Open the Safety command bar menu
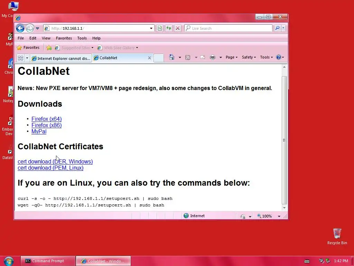354x266 pixels. tap(249, 57)
